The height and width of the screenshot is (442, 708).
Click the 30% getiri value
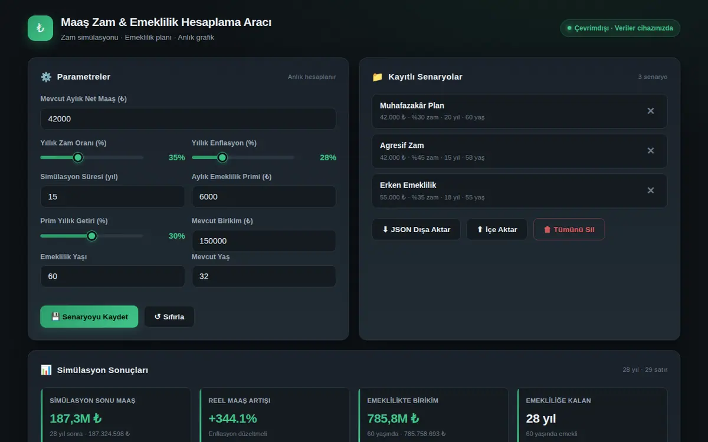point(176,236)
